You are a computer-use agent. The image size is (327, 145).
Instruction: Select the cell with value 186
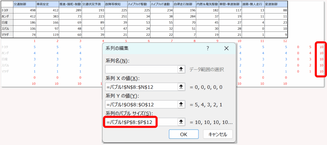(24, 22)
